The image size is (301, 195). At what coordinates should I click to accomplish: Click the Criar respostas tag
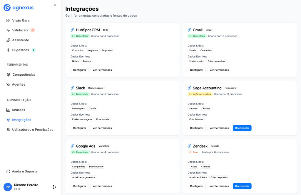[x=219, y=177]
